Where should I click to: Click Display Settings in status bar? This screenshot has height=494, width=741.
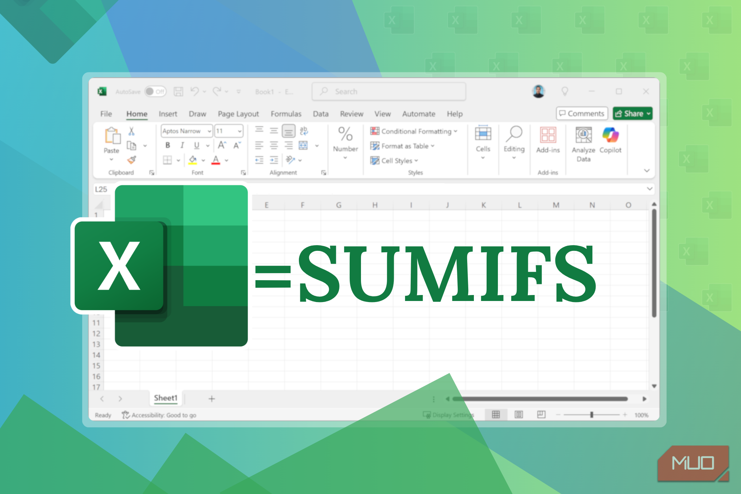pyautogui.click(x=448, y=415)
